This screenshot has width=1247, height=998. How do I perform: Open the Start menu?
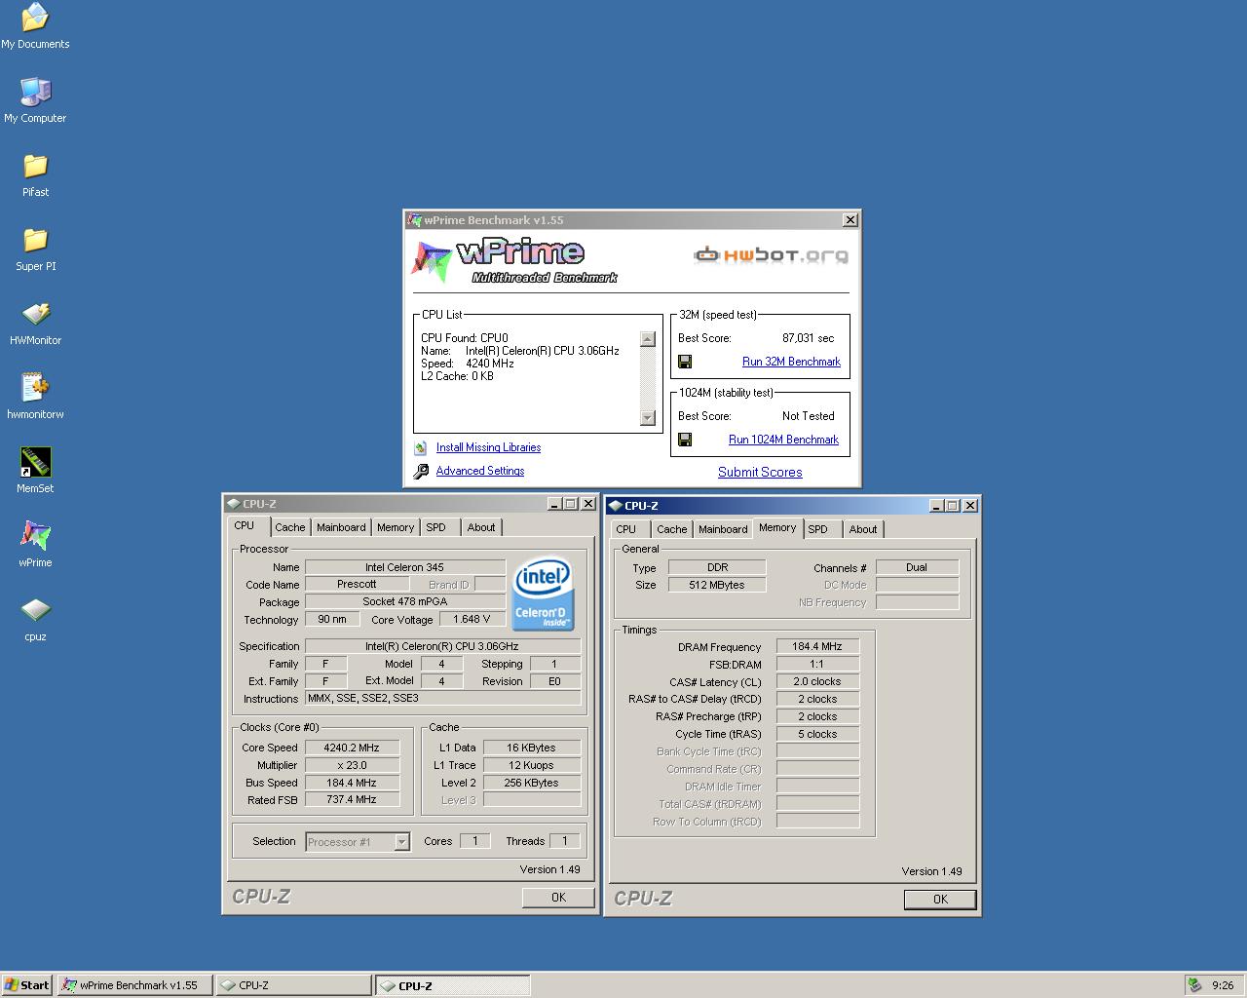point(27,985)
